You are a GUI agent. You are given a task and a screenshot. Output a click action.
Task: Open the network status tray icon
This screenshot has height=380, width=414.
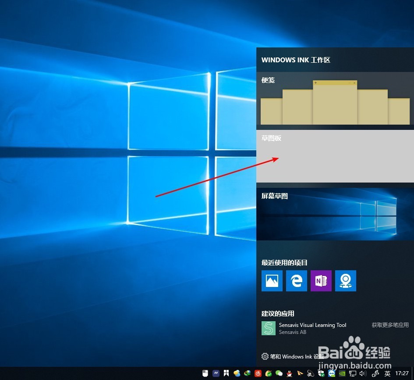pos(353,373)
